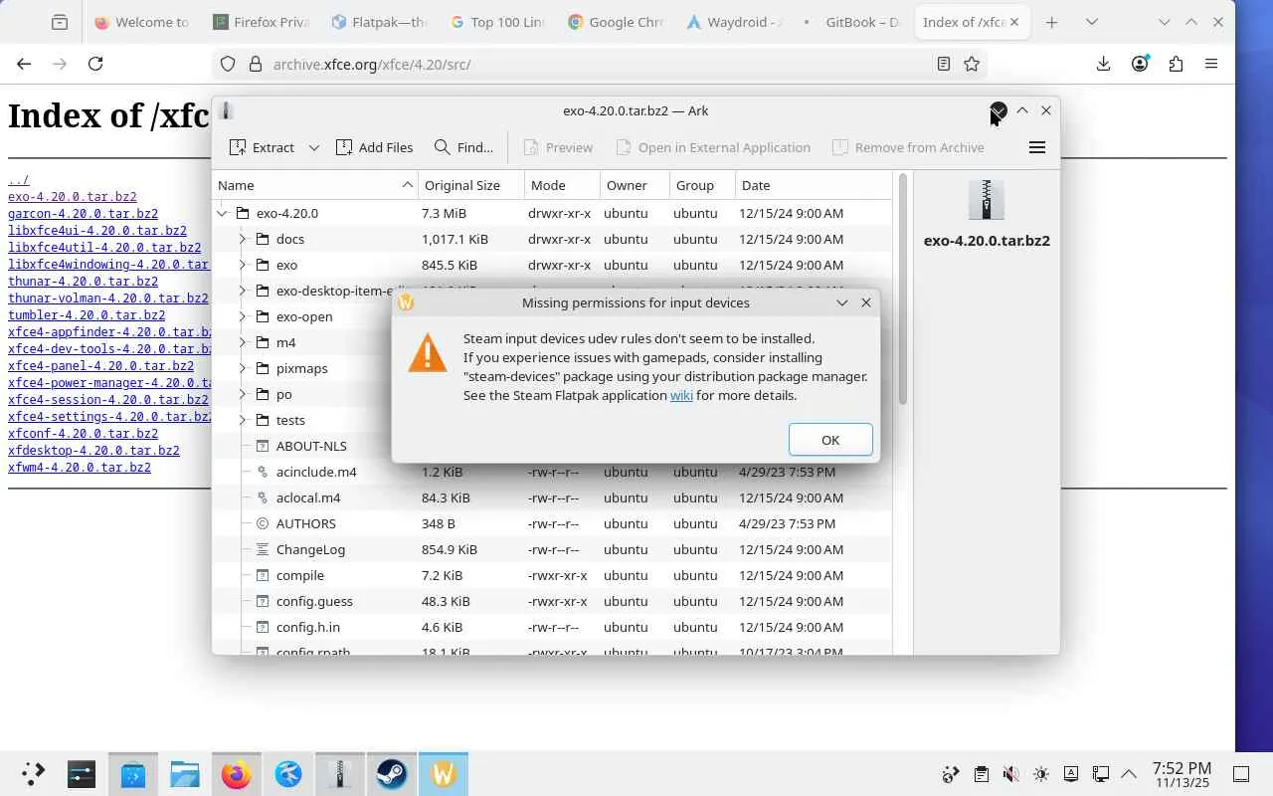Open the libxfce4ui-4.20.0.tar.bz2 link
1273x796 pixels.
tap(97, 231)
